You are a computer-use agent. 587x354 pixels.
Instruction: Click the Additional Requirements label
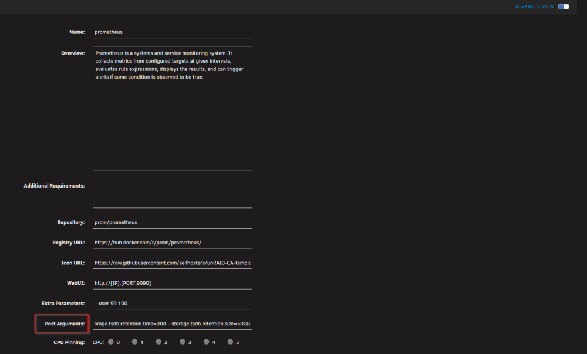pos(54,186)
